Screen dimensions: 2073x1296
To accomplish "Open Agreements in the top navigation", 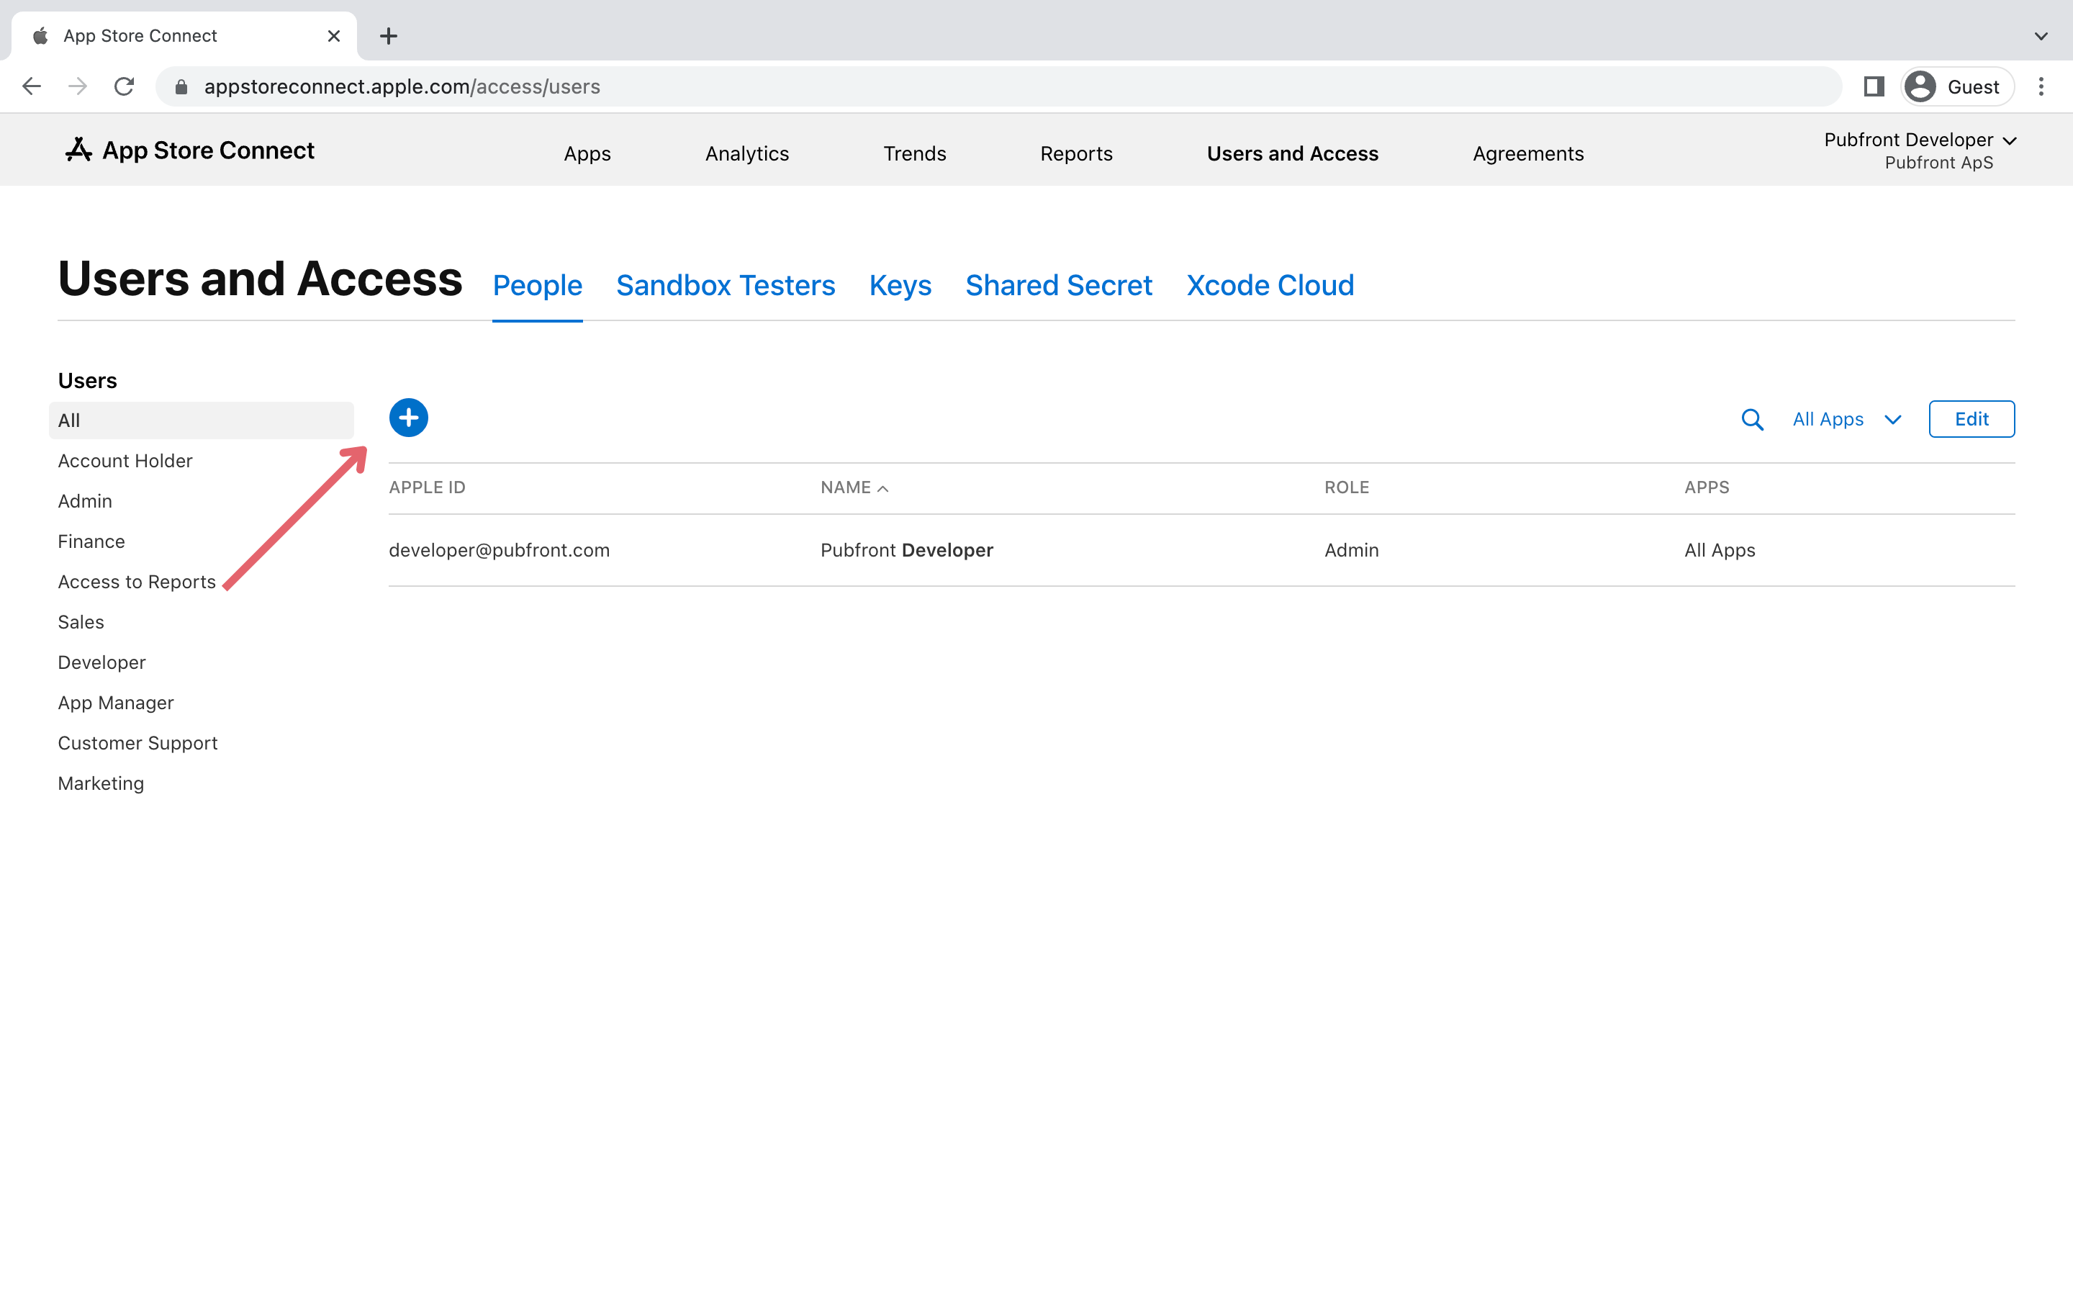I will [1528, 153].
